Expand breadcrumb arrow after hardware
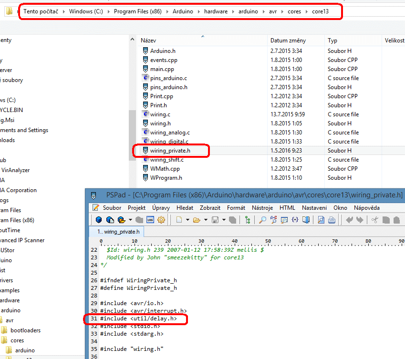405x359 pixels. pyautogui.click(x=233, y=11)
